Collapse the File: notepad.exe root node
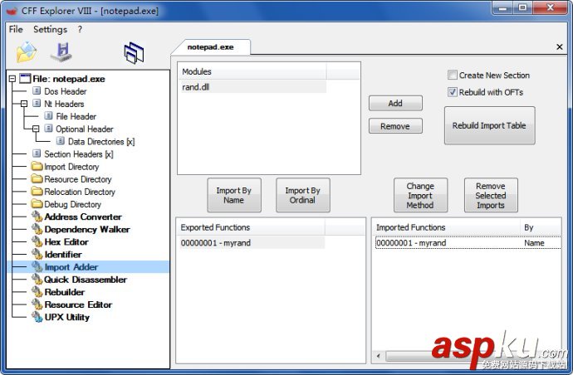 tap(12, 79)
